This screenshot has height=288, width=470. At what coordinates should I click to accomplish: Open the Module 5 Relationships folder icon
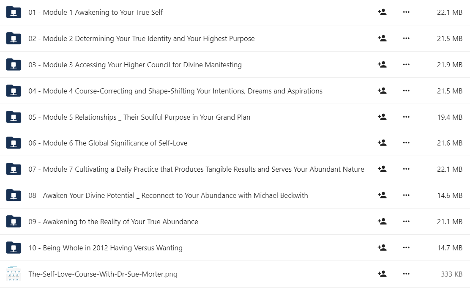click(x=14, y=117)
